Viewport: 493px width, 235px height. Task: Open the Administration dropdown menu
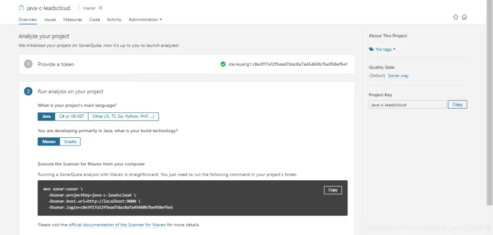pos(145,20)
